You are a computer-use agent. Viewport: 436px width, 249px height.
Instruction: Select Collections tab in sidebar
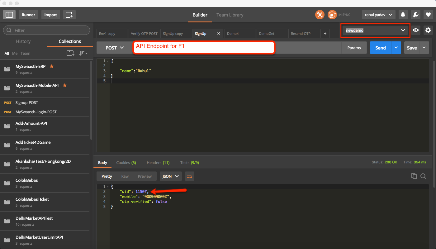point(70,41)
